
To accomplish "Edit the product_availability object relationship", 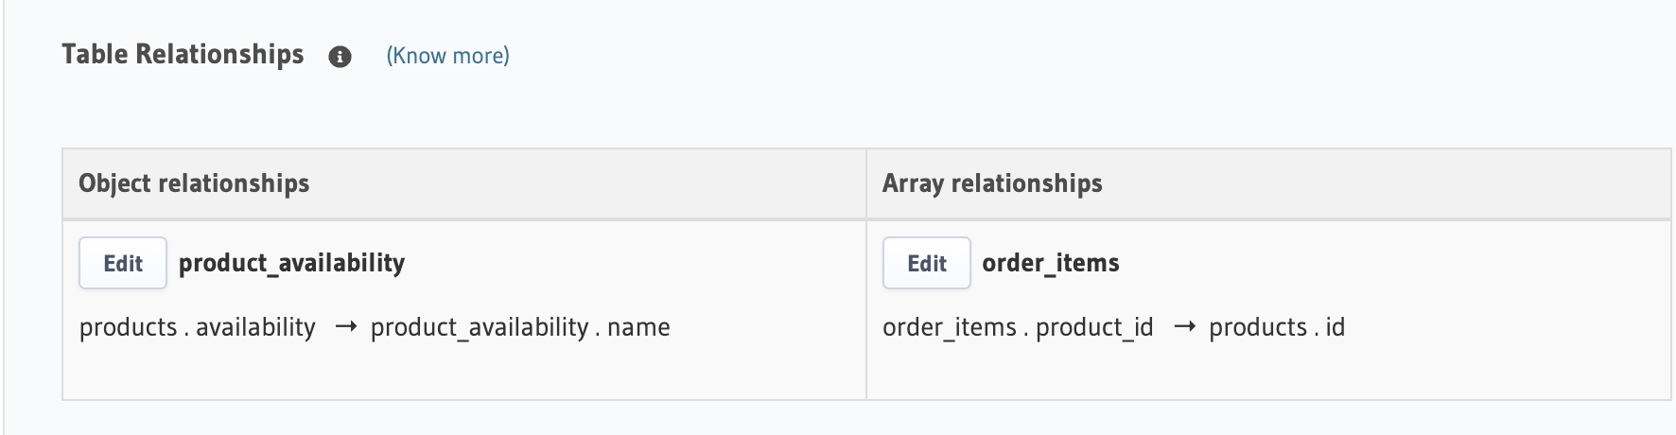I will click(x=123, y=263).
